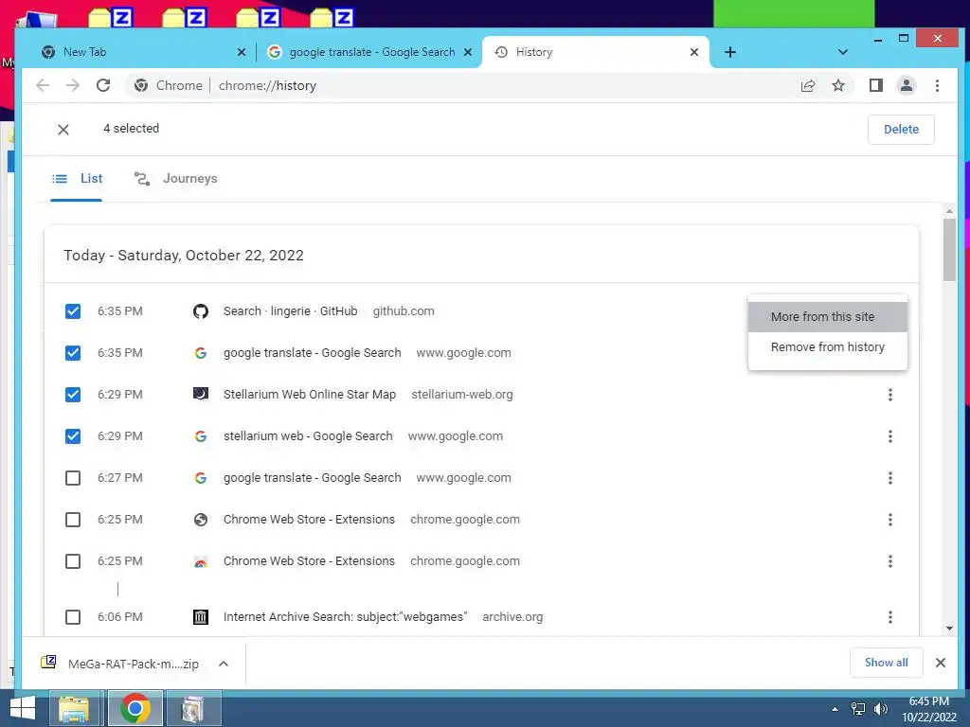Uncheck the 6:35 PM google translate entry
The width and height of the screenshot is (970, 727).
point(73,352)
